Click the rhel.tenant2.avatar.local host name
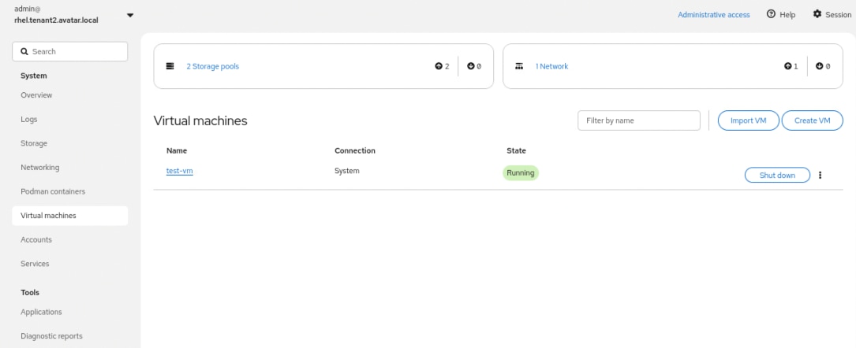The width and height of the screenshot is (856, 348). (57, 20)
